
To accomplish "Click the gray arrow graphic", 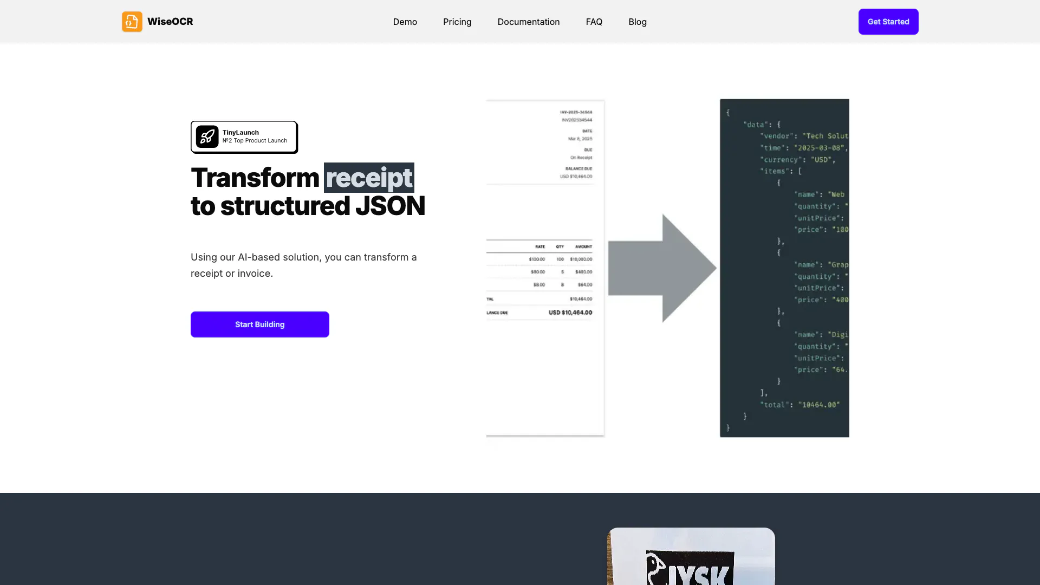I will 662,268.
